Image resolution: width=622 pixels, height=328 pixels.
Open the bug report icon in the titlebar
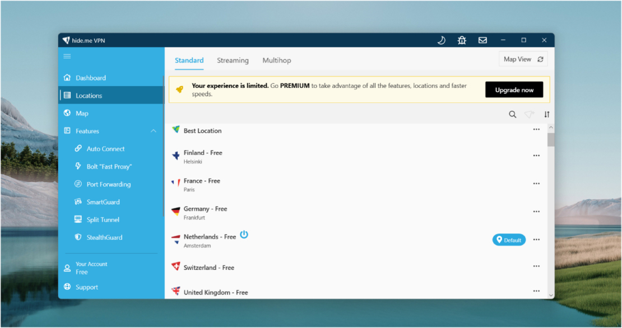point(462,40)
